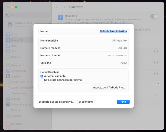Click the topmost device info icon
Viewport: 166px width, 132px height.
click(x=156, y=51)
